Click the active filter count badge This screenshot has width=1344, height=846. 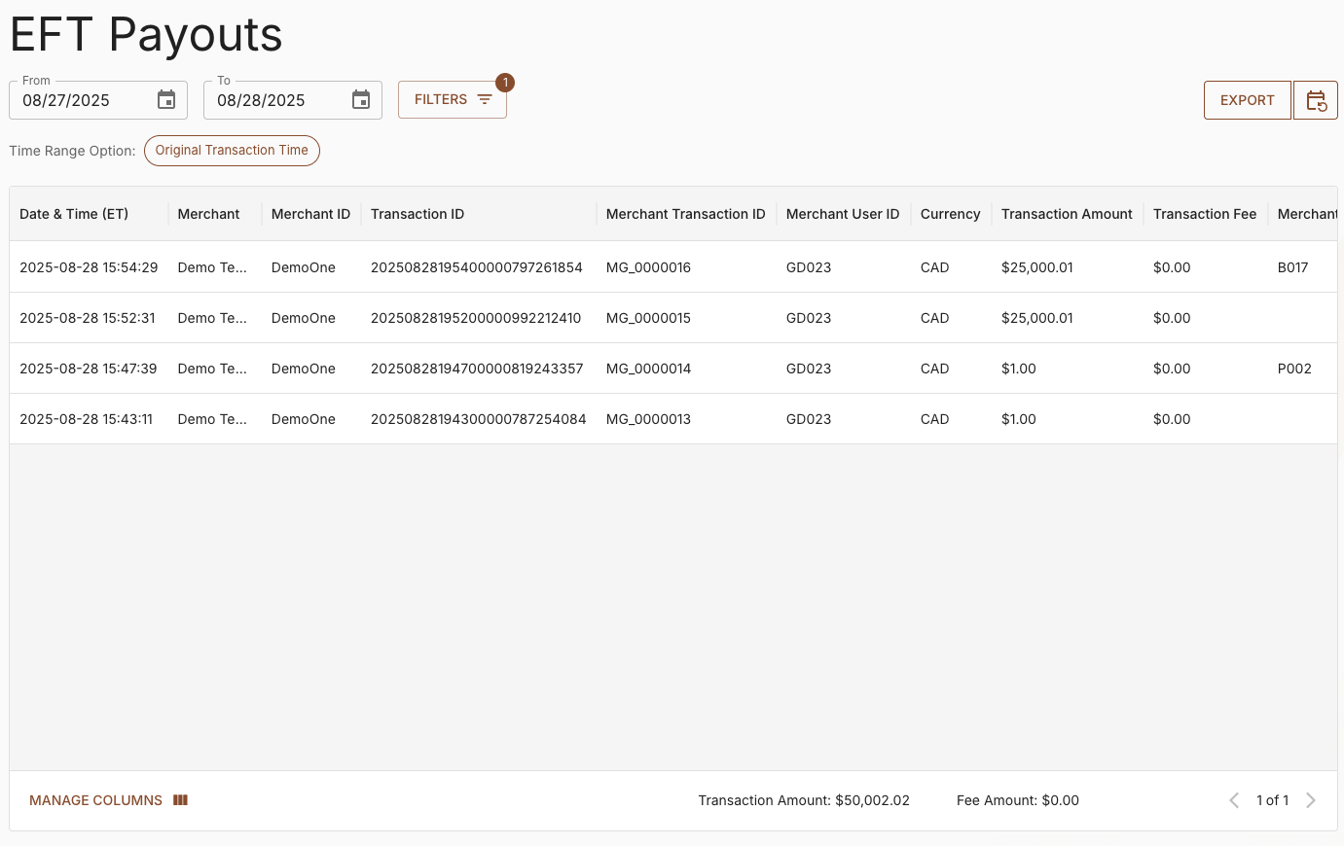click(x=504, y=83)
